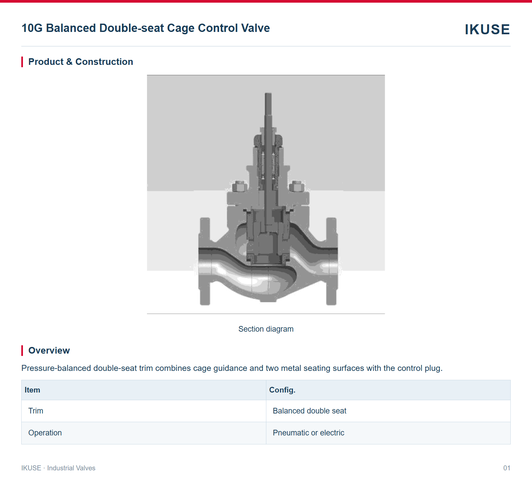Select the 'Pneumatic or electric' cell

point(388,433)
